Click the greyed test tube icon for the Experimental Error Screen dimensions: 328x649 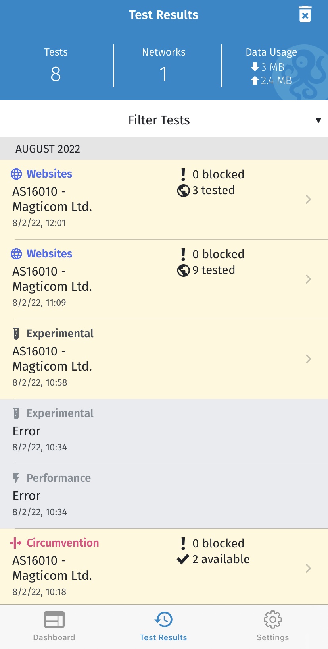pos(16,413)
